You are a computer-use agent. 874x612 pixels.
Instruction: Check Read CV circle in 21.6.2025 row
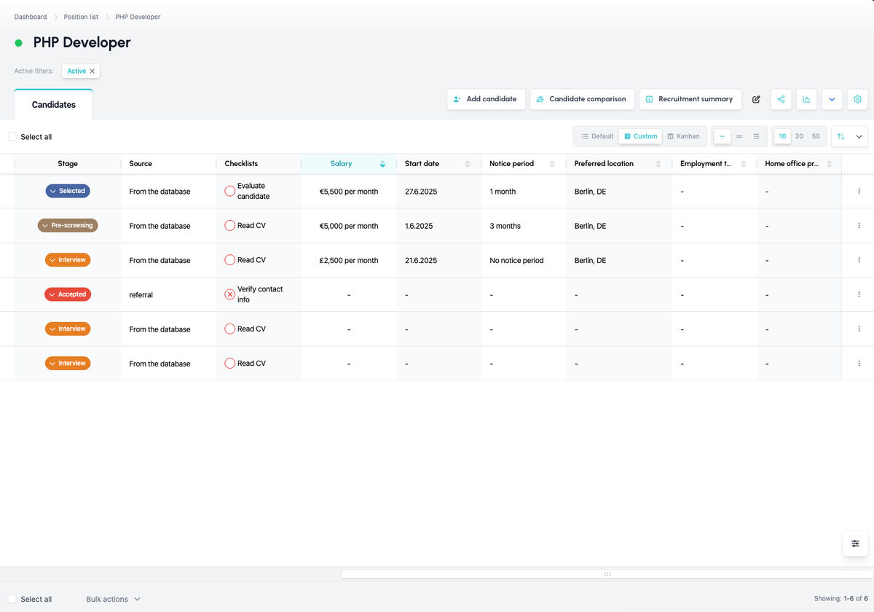[229, 260]
